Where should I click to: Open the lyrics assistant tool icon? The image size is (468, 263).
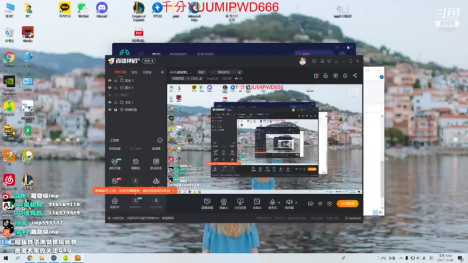coord(156,164)
